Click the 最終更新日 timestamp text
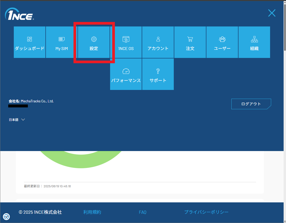Image resolution: width=286 pixels, height=223 pixels. pos(47,186)
